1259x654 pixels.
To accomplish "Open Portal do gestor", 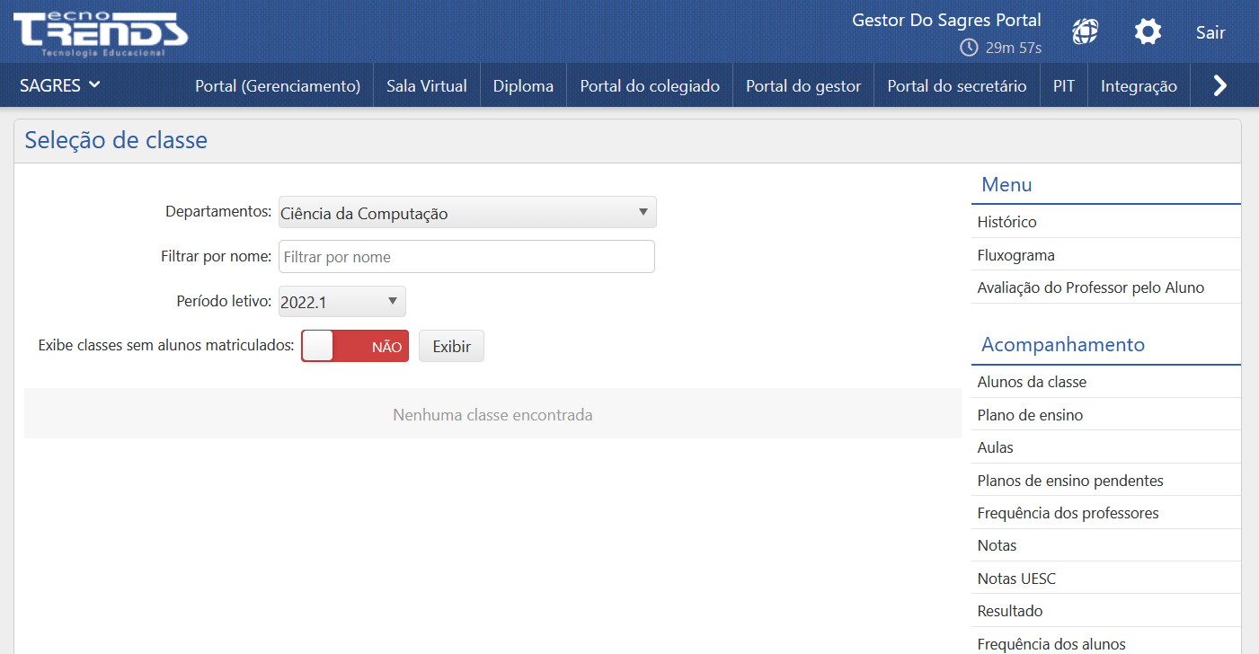I will 802,85.
